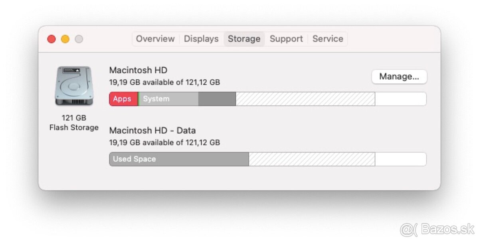Click the Macintosh HD - Data volume title
Viewport: 479px width, 241px height.
[x=152, y=130]
